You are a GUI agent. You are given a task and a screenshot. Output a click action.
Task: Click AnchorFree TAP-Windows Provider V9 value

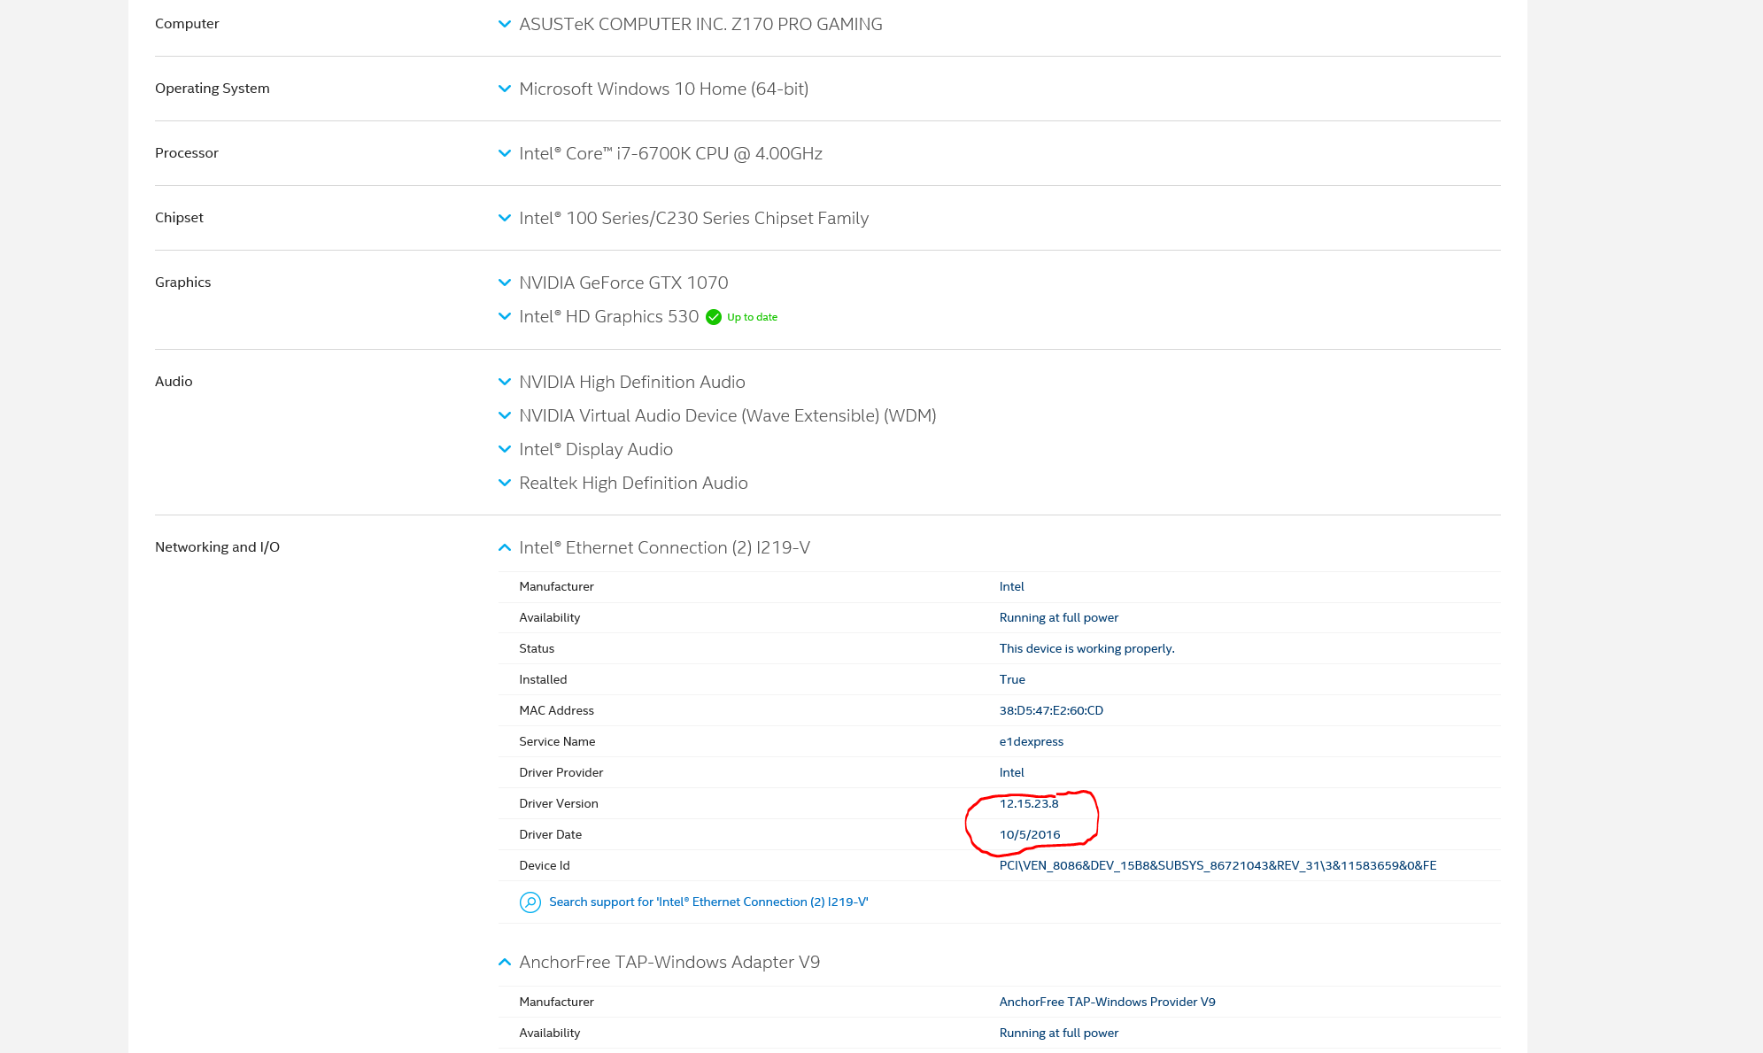tap(1107, 1002)
